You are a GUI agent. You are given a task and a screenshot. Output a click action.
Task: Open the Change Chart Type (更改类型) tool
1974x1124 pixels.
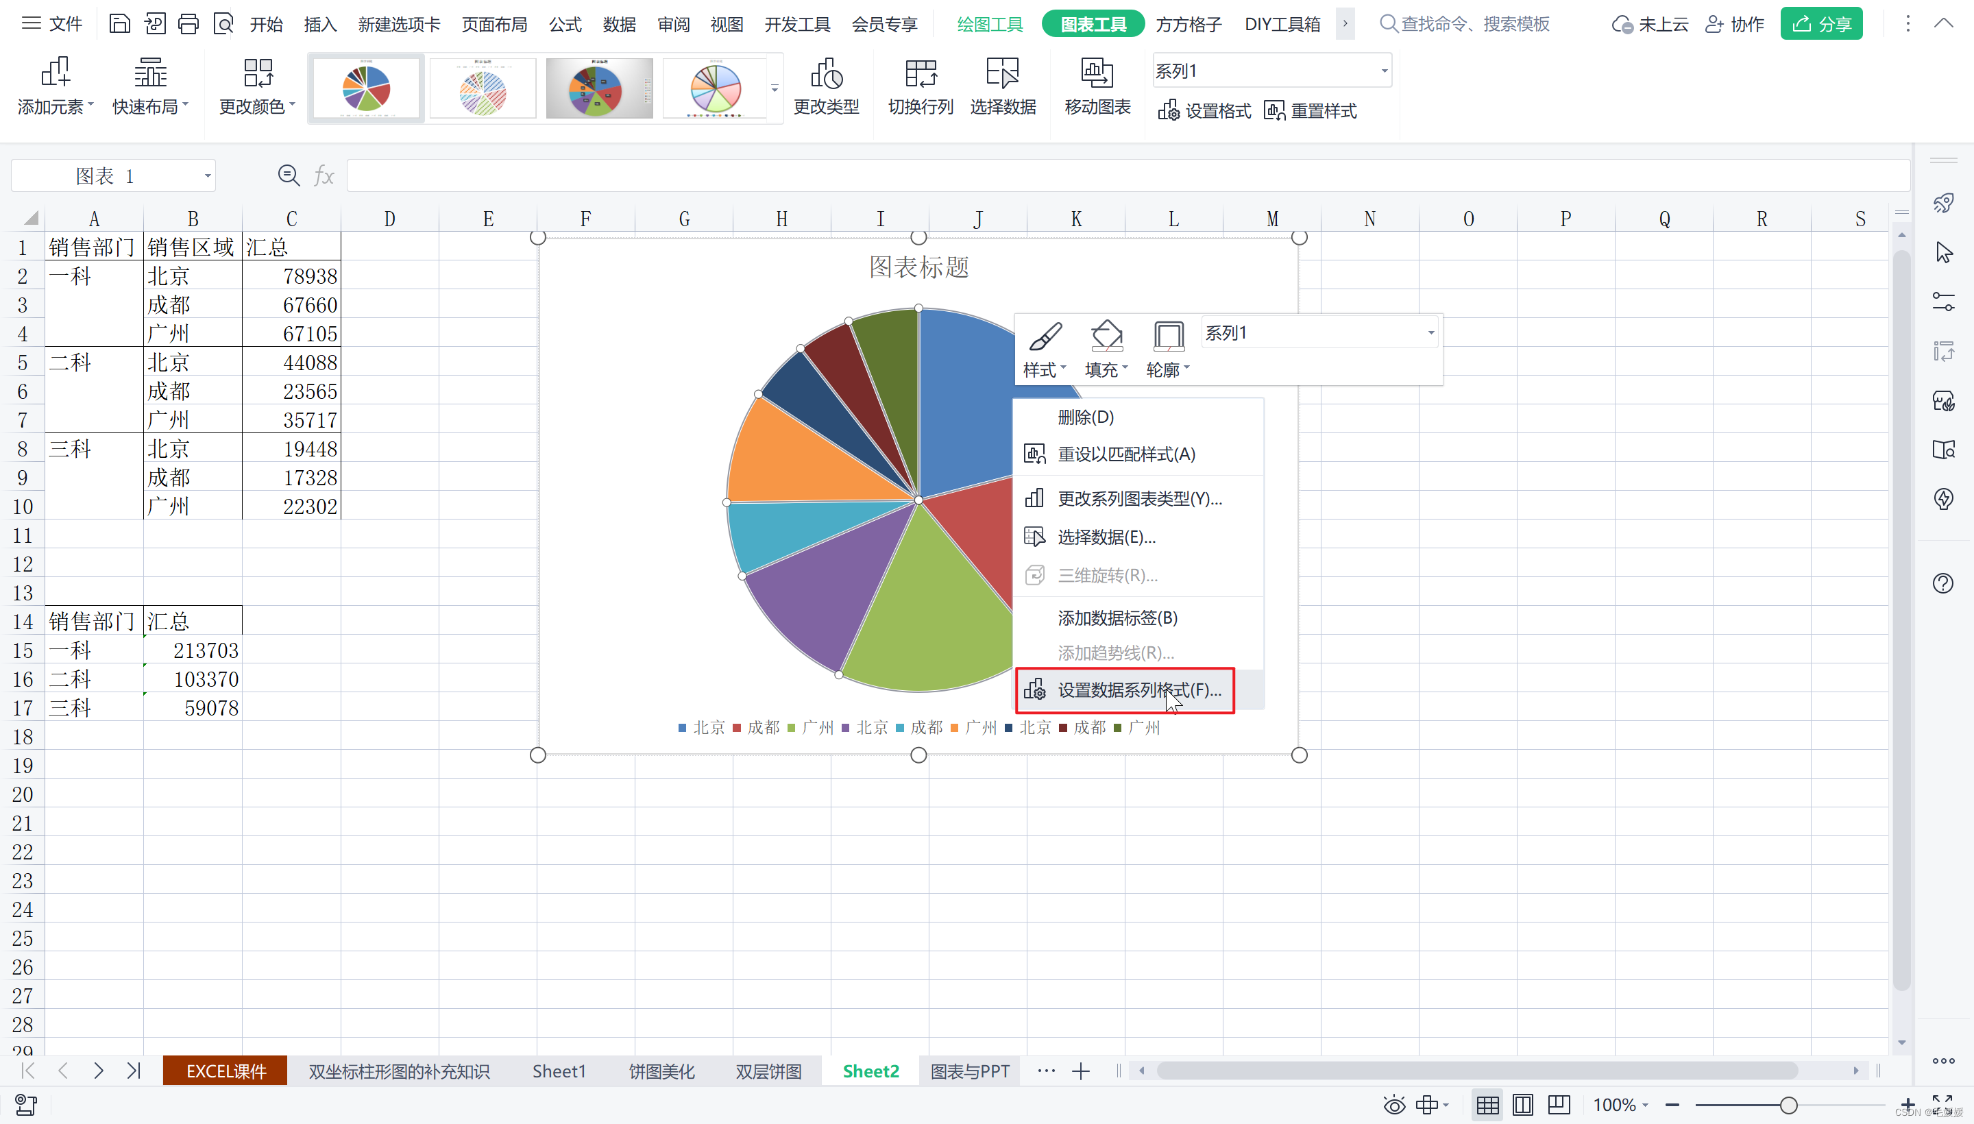826,74
